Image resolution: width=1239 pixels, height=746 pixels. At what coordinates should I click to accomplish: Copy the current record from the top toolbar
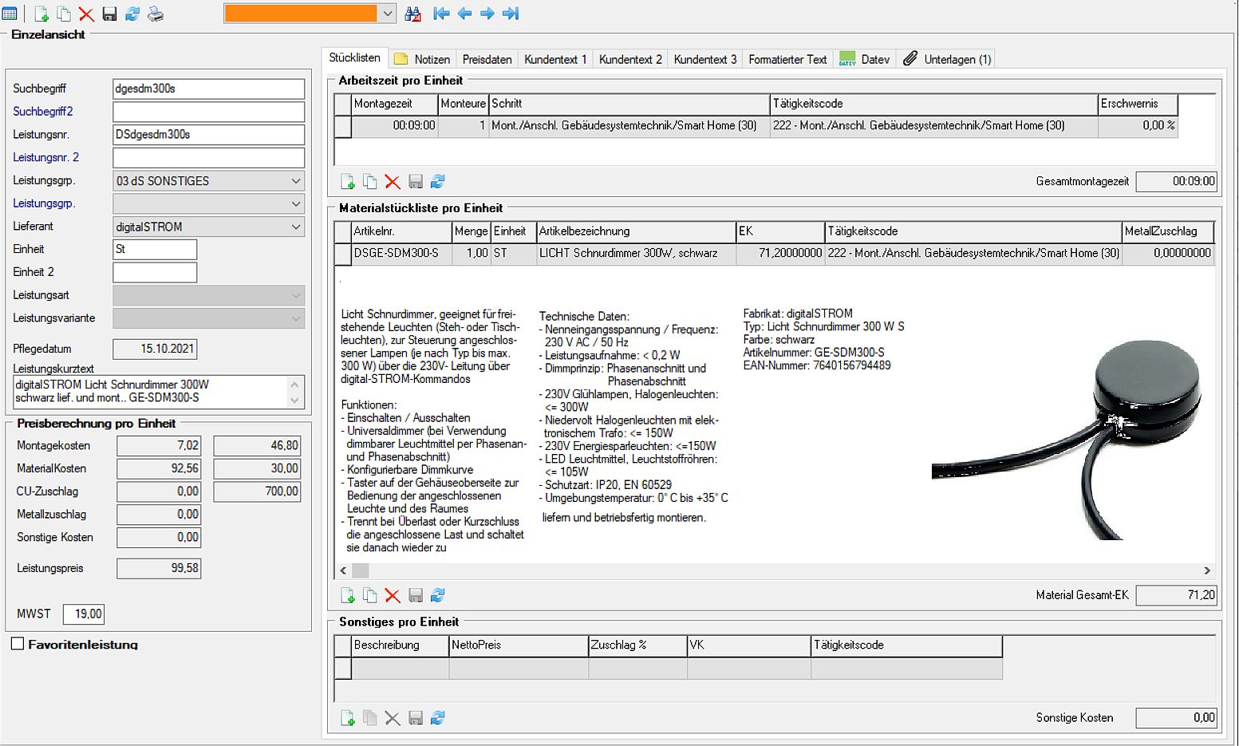[64, 14]
